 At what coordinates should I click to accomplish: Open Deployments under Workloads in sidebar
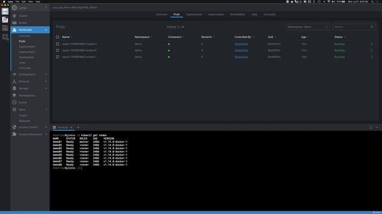pos(27,46)
